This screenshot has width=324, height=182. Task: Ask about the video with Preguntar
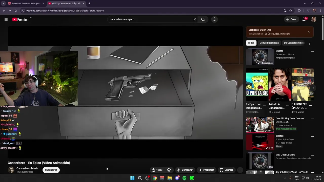206,170
